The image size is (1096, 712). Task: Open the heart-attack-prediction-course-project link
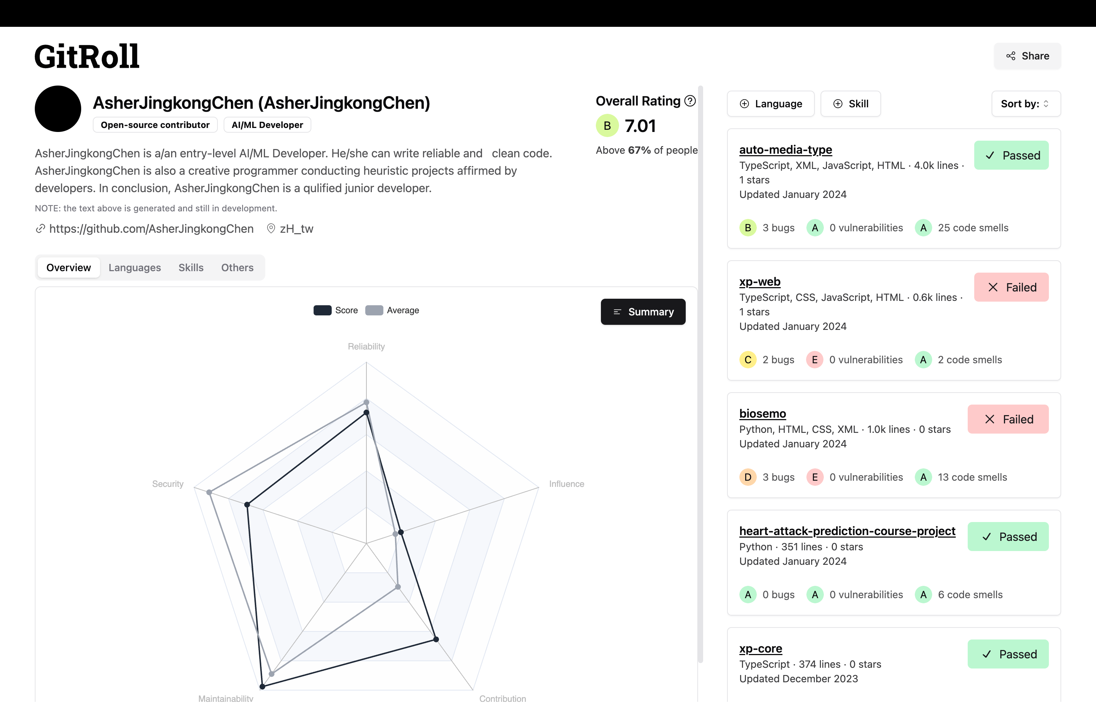tap(847, 531)
